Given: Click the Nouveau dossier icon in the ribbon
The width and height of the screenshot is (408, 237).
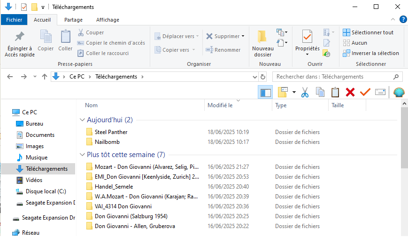Looking at the screenshot, I should (262, 37).
